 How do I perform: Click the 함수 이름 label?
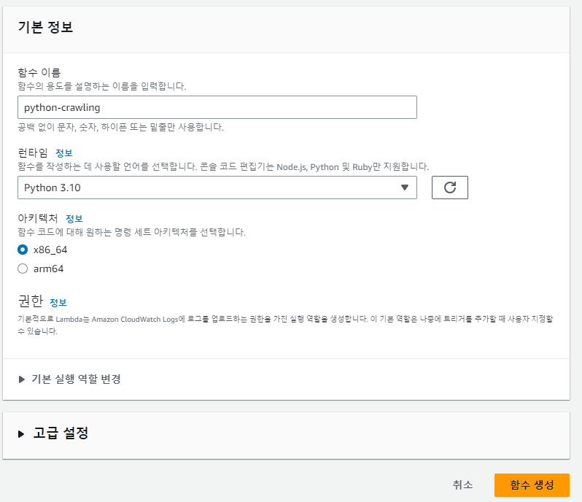[39, 72]
